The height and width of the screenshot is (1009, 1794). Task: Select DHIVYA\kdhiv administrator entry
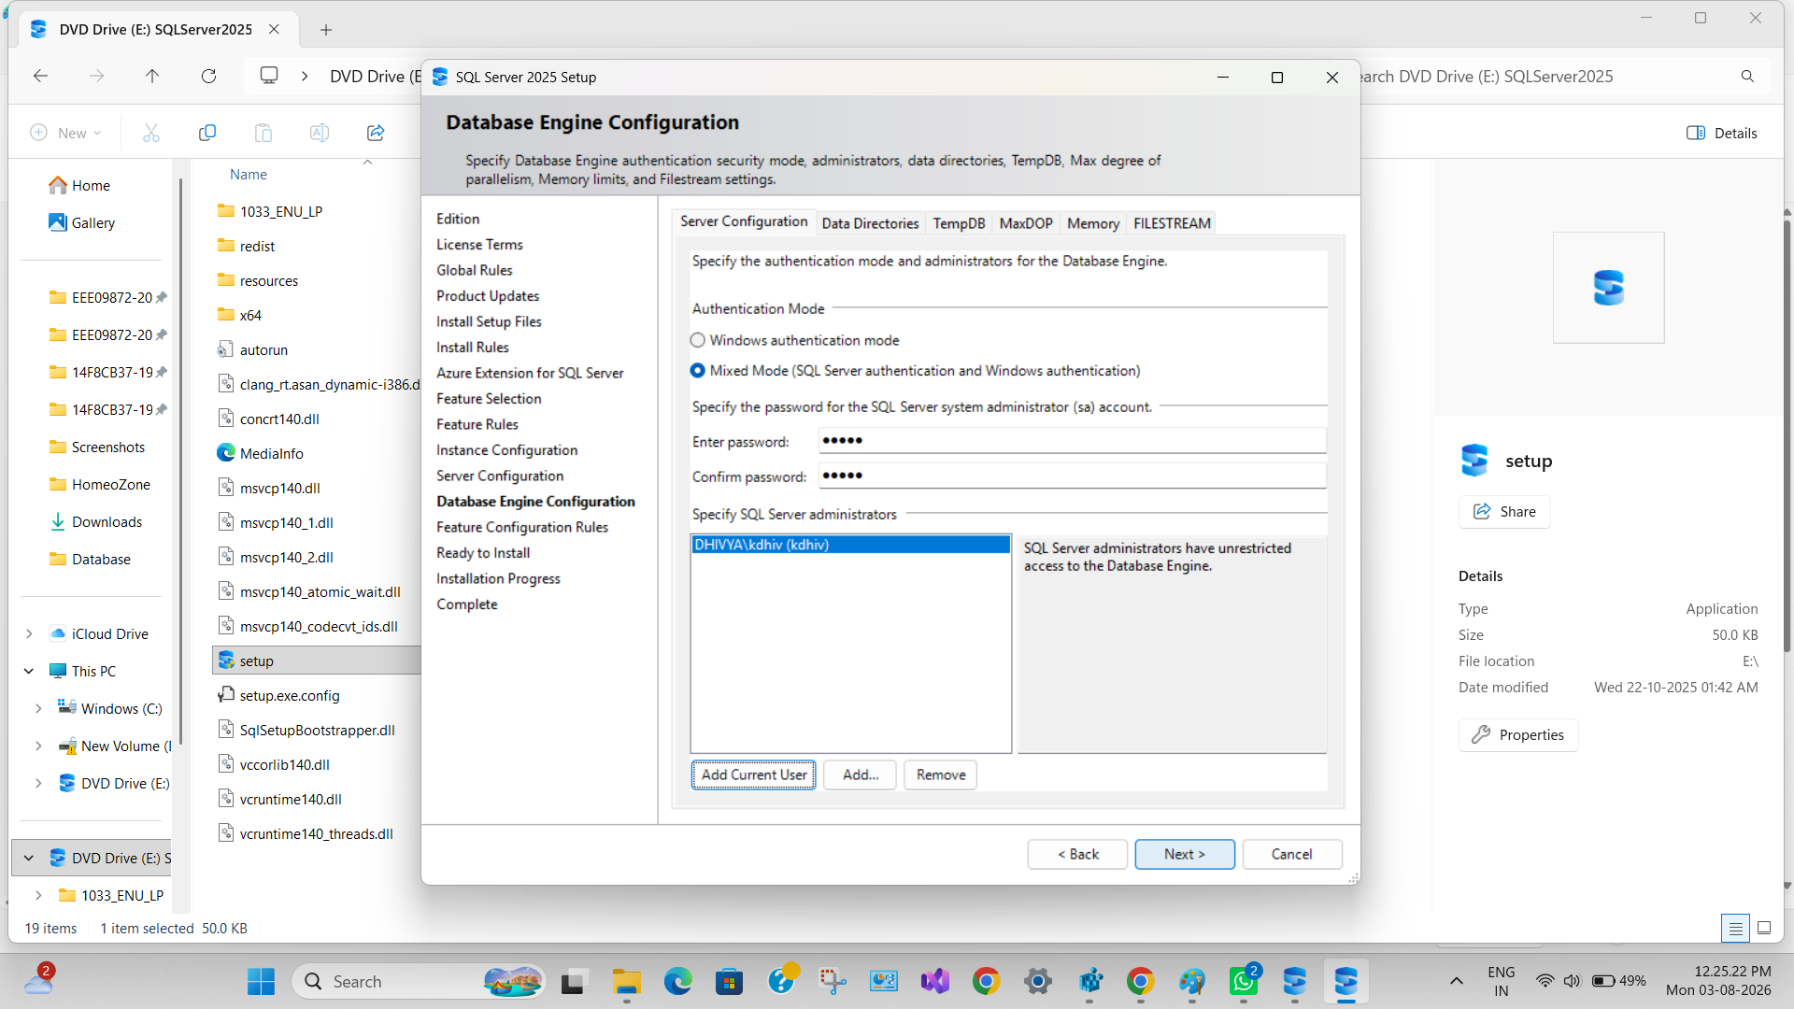pos(850,545)
